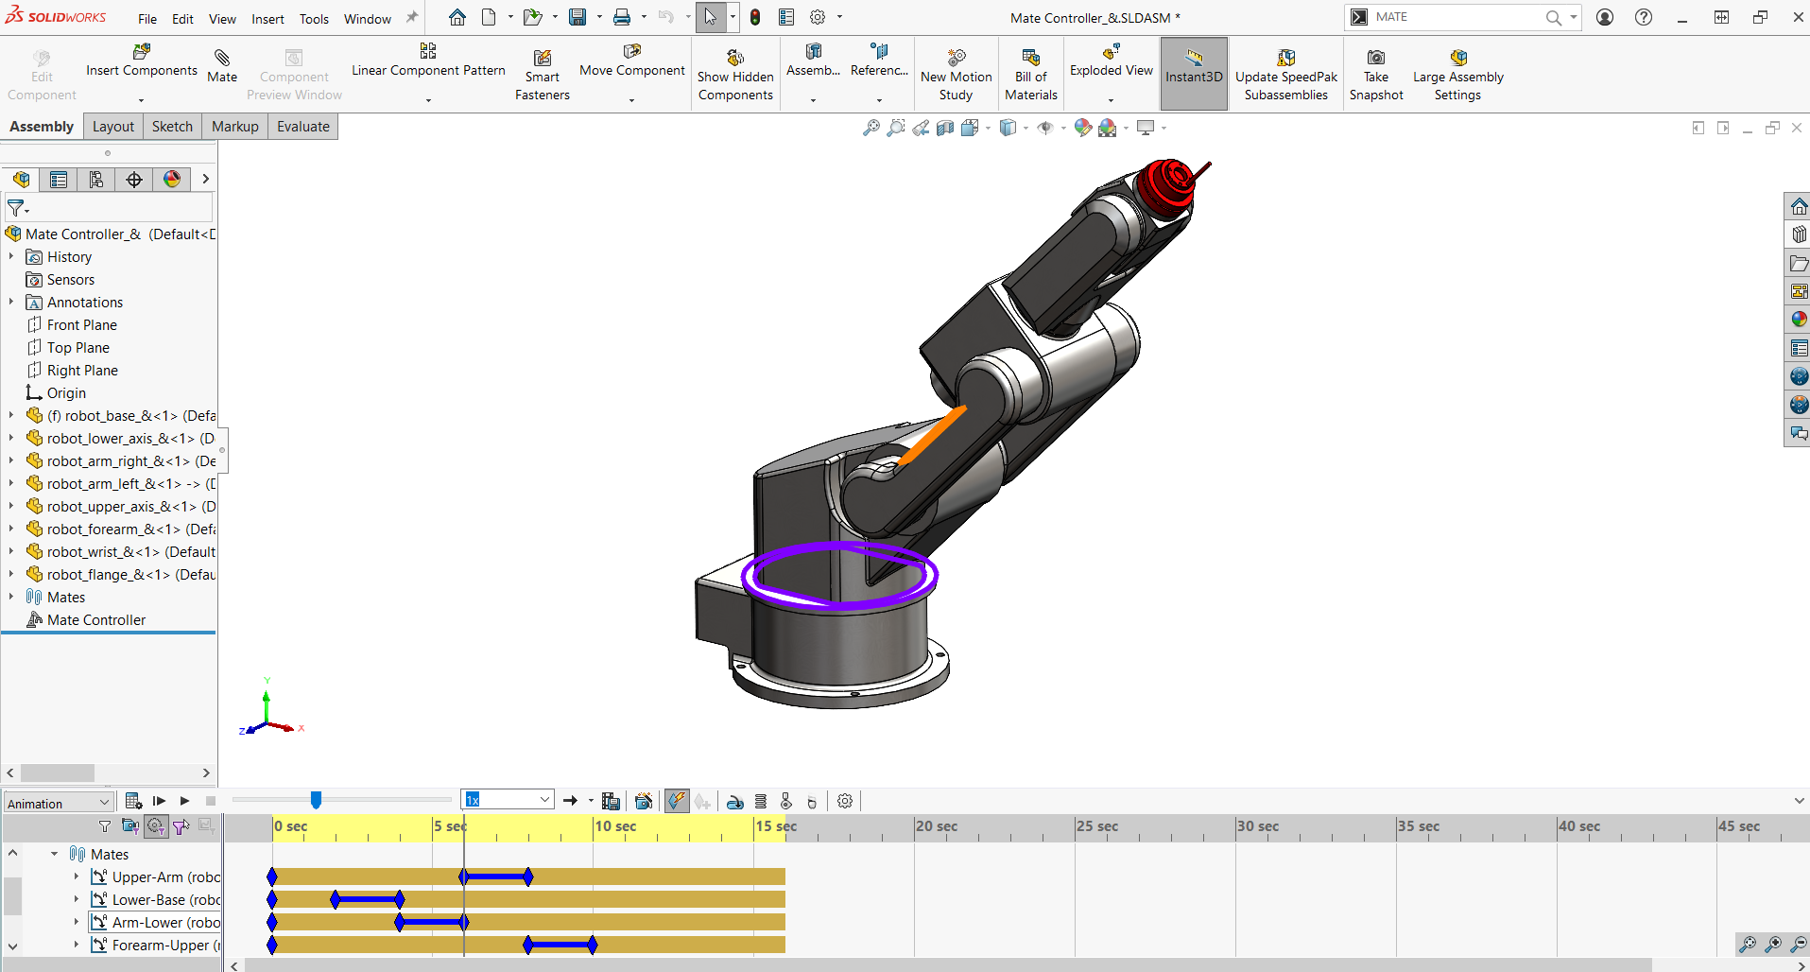Switch to the Evaluate tab
1810x972 pixels.
tap(302, 127)
